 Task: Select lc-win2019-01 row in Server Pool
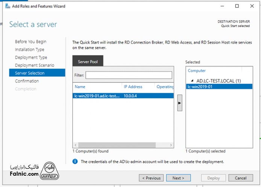97,96
